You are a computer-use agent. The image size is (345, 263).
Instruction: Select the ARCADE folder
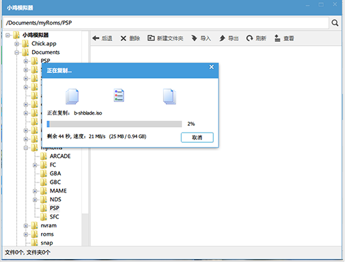[60, 156]
